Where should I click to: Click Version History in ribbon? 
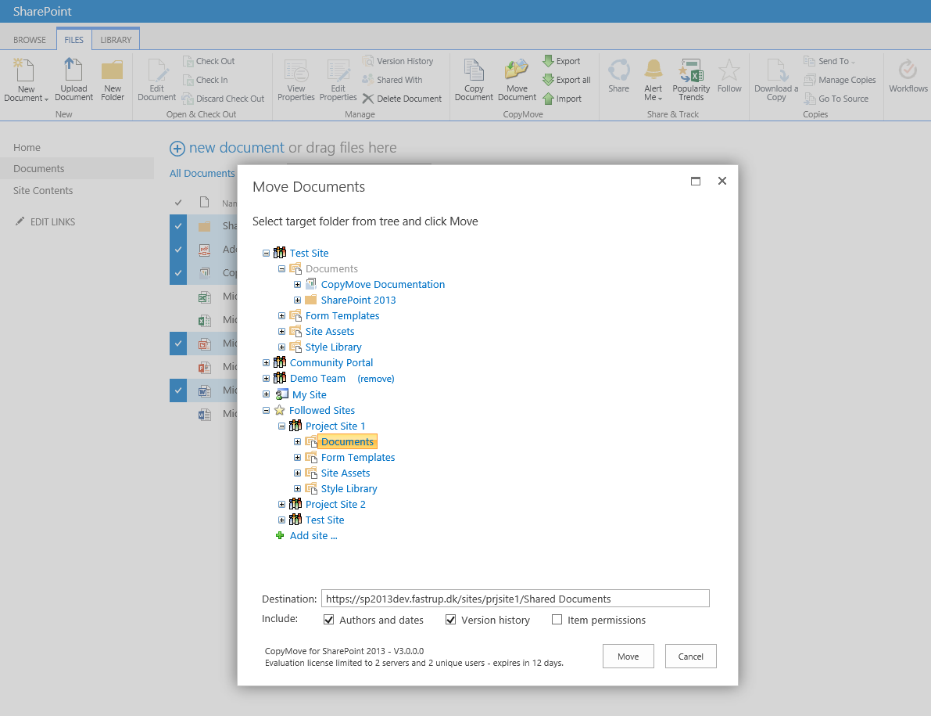click(398, 61)
